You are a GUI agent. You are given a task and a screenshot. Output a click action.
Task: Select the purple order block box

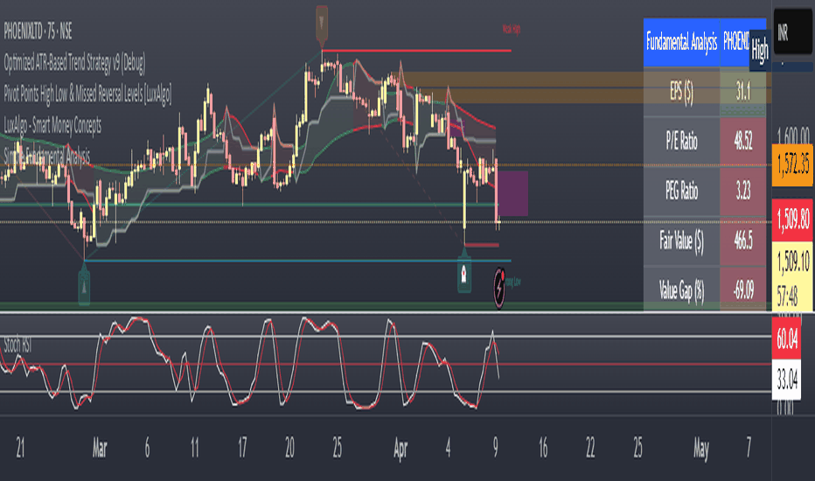pyautogui.click(x=513, y=193)
